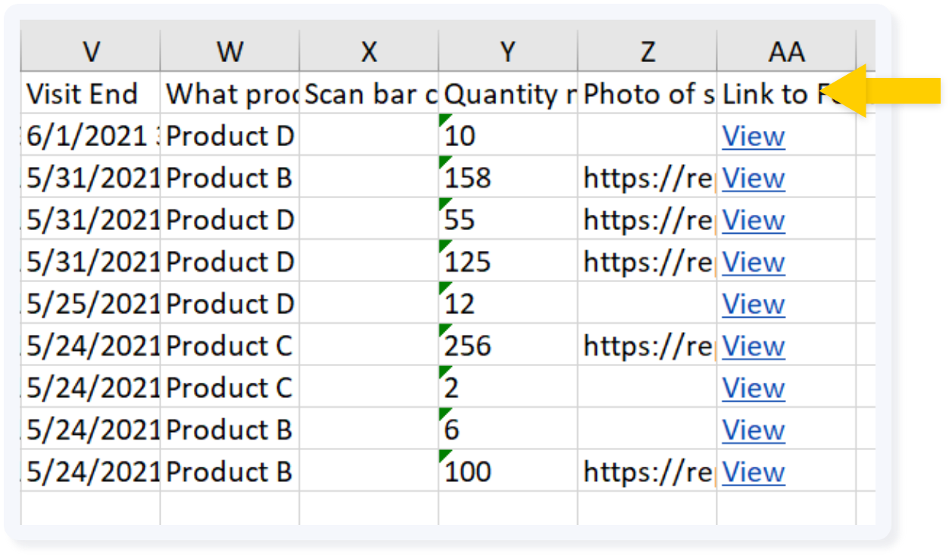Open View link for quantity 158 row
952x559 pixels.
(x=753, y=179)
